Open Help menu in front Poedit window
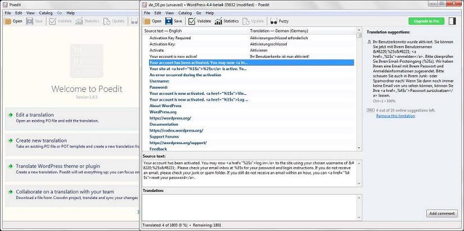 pos(210,13)
